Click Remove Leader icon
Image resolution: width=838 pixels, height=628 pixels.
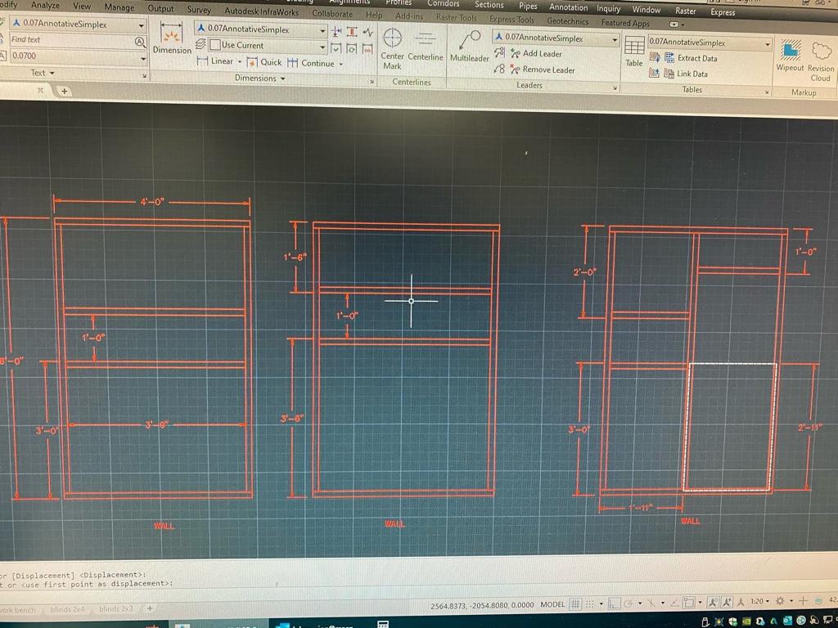pyautogui.click(x=516, y=70)
